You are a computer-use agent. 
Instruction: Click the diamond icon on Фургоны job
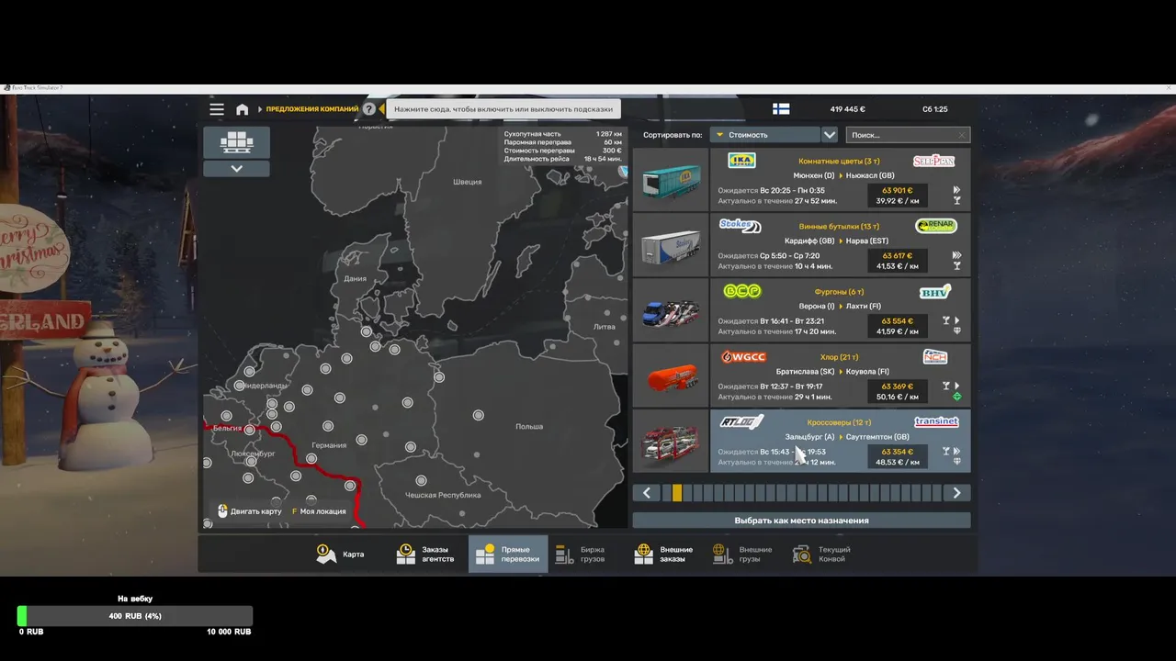coord(956,331)
